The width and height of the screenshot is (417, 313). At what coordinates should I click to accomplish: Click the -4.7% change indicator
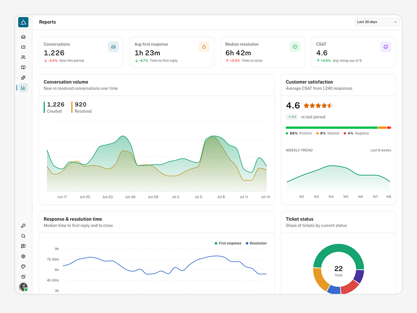coord(142,61)
